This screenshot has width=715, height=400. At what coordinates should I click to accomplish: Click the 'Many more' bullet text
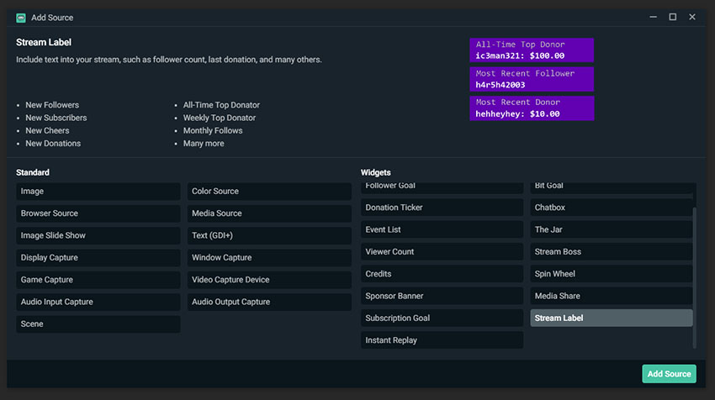pyautogui.click(x=204, y=143)
